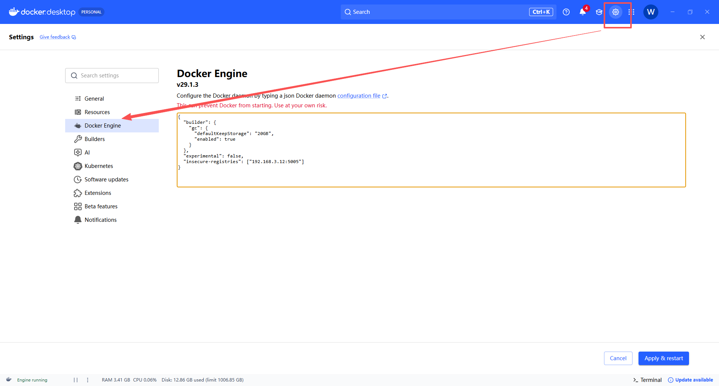The height and width of the screenshot is (386, 719).
Task: Click the Apply & restart button
Action: (663, 358)
